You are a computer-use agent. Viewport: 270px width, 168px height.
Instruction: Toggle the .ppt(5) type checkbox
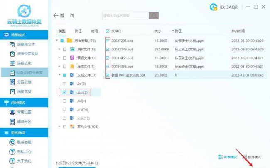pyautogui.click(x=64, y=92)
